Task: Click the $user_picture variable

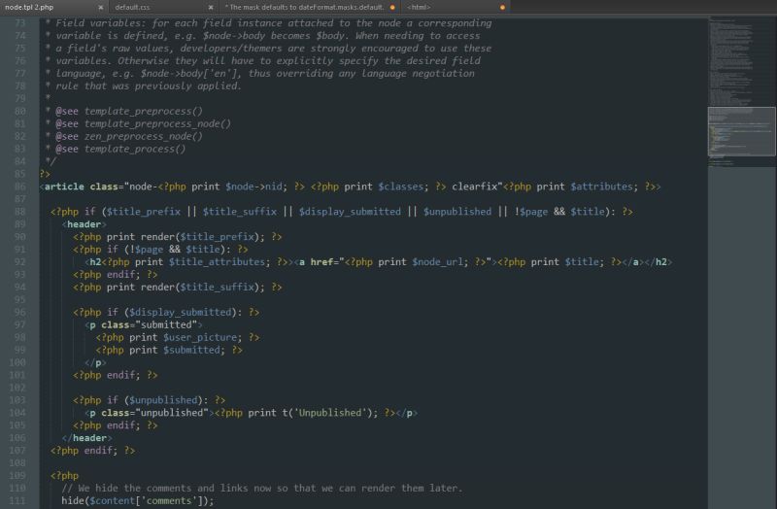Action: point(202,337)
